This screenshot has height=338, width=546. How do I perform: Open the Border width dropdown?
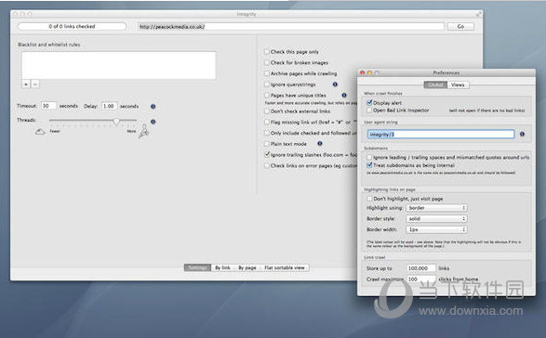(x=436, y=229)
